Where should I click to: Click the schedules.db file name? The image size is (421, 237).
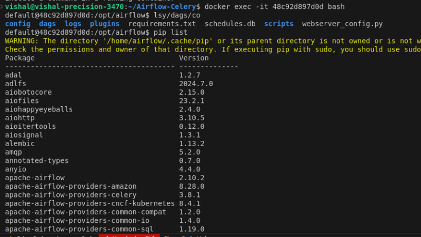tap(230, 24)
